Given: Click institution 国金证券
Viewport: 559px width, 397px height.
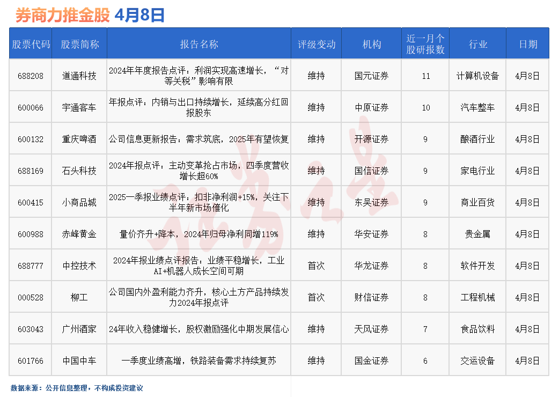Looking at the screenshot, I should (x=371, y=361).
